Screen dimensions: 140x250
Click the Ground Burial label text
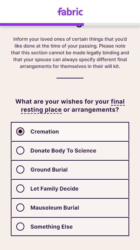49,169
